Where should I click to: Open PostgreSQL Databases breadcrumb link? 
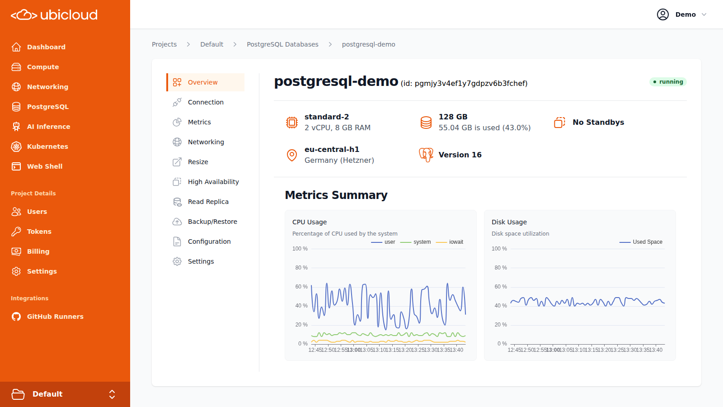[282, 44]
